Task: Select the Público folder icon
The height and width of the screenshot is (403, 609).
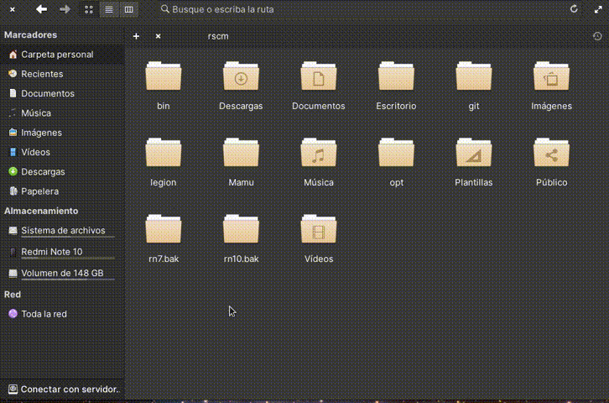Action: click(551, 153)
